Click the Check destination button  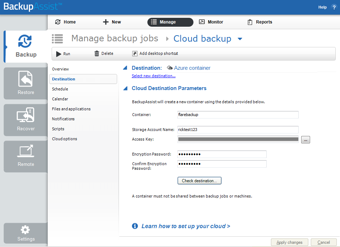199,181
